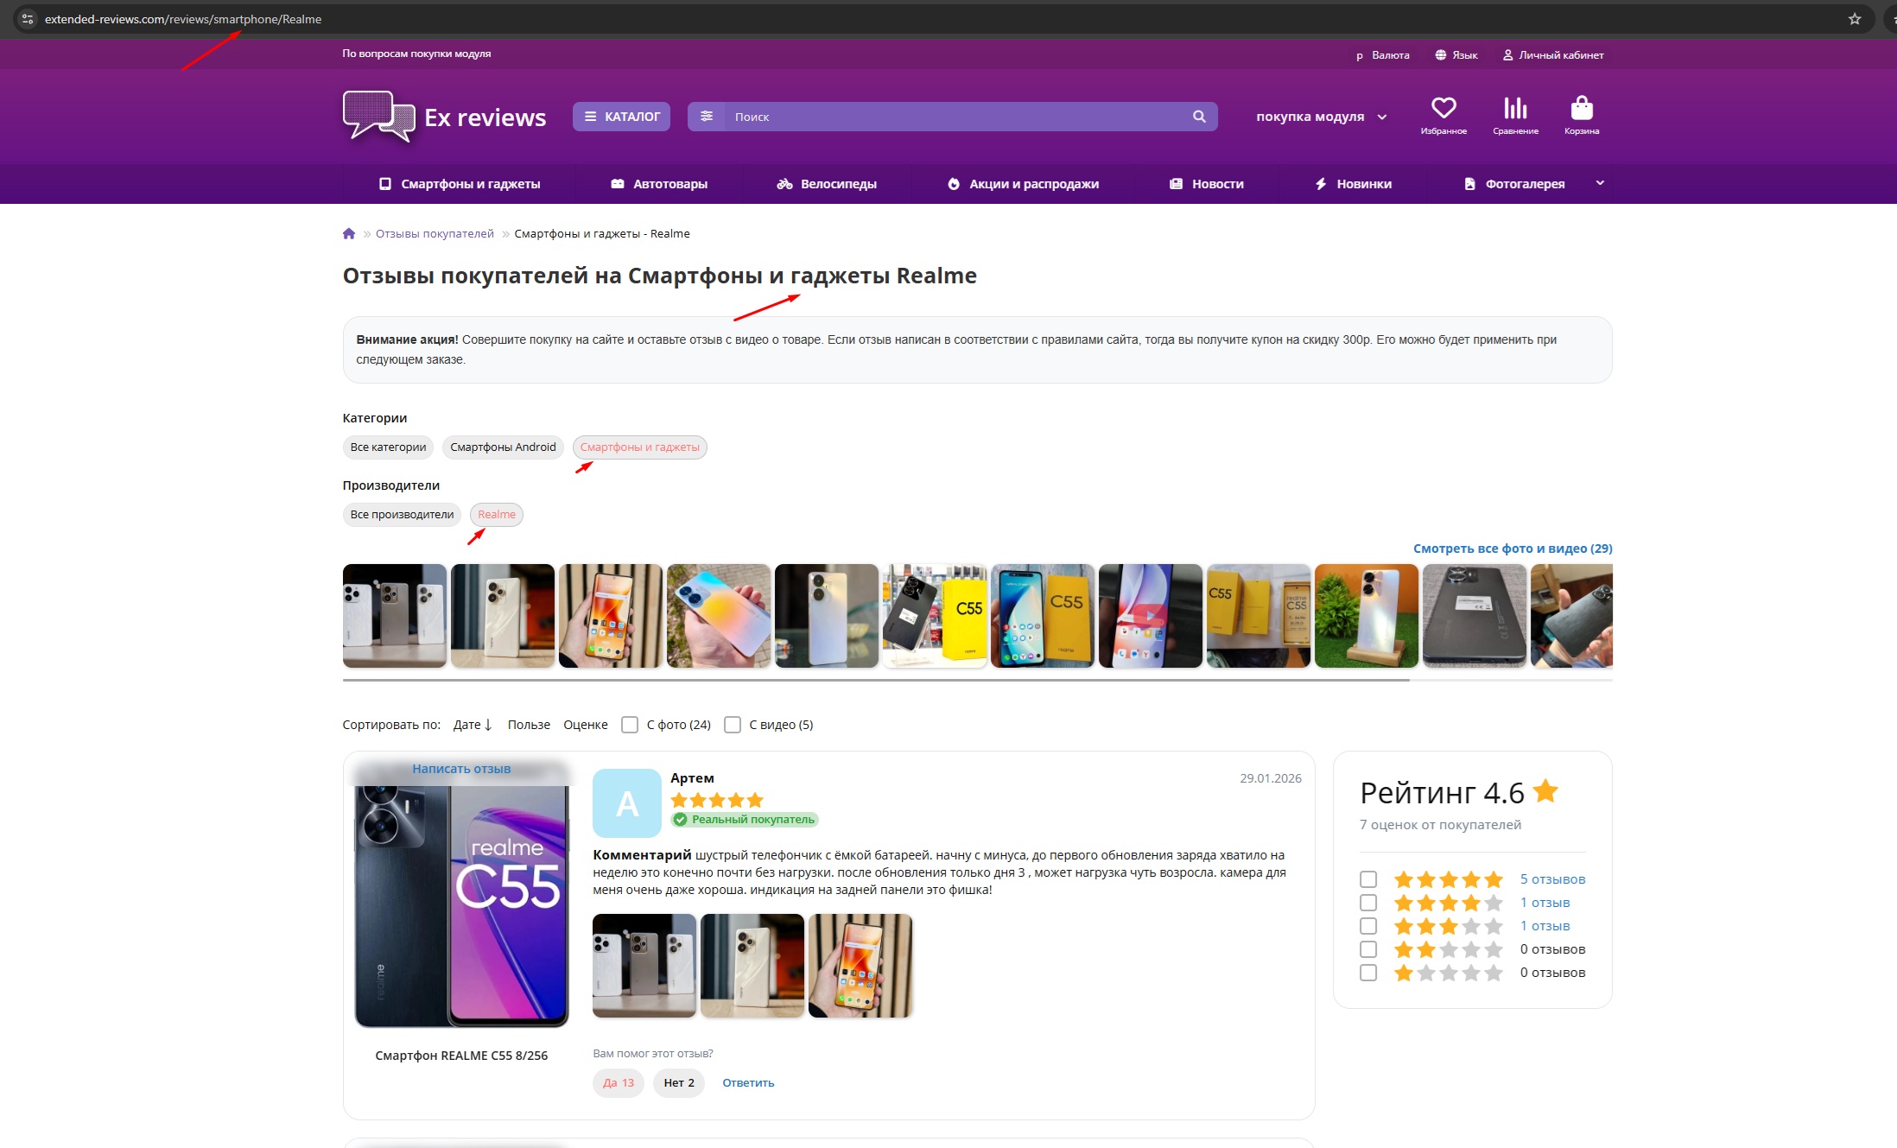Click the search magnifier icon

coord(1199,117)
